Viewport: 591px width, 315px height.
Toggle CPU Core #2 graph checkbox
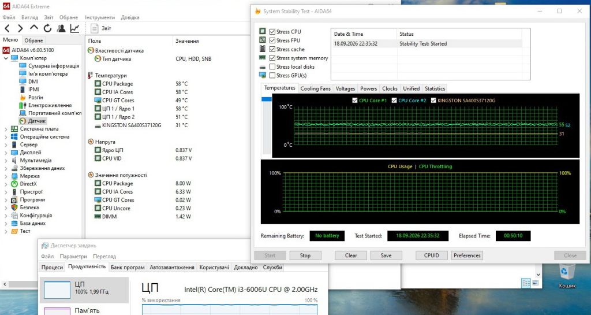point(394,101)
